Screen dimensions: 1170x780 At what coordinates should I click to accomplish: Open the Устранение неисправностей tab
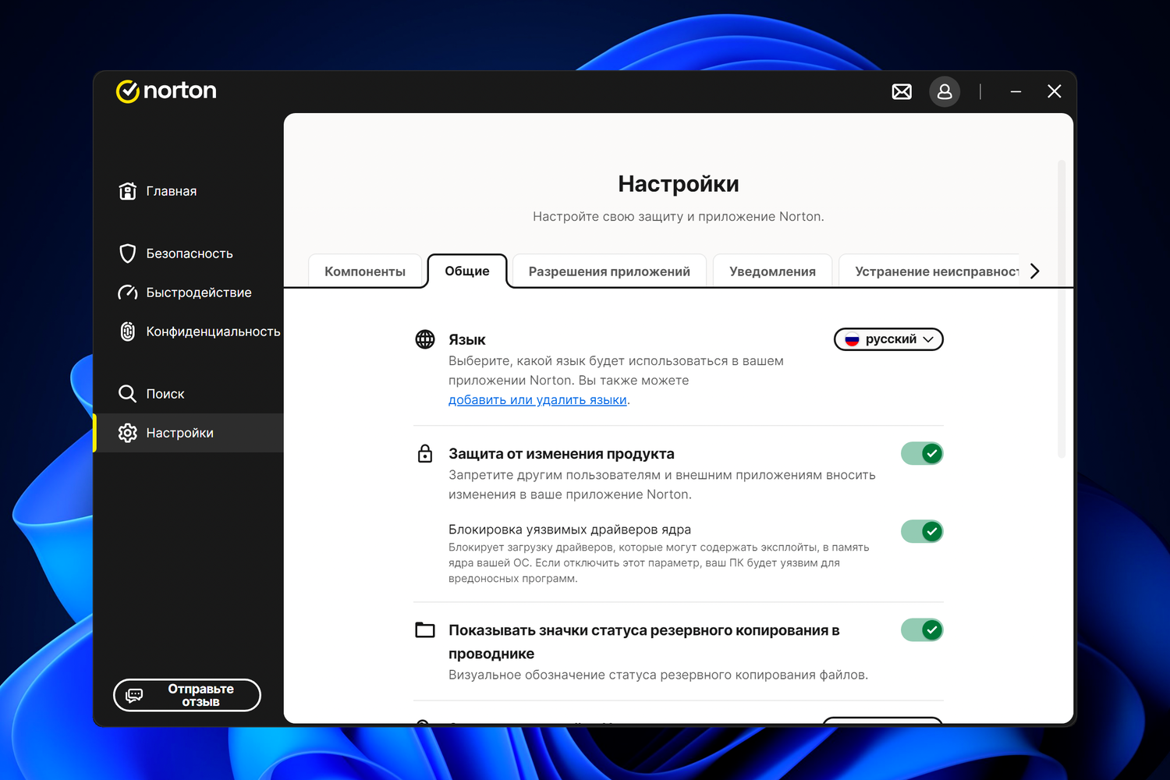coord(930,271)
